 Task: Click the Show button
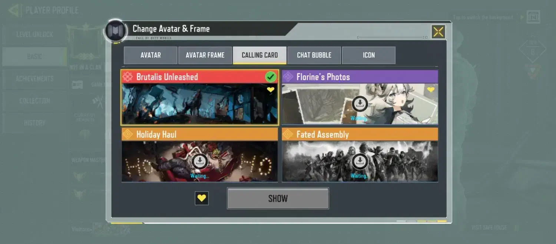pyautogui.click(x=278, y=198)
